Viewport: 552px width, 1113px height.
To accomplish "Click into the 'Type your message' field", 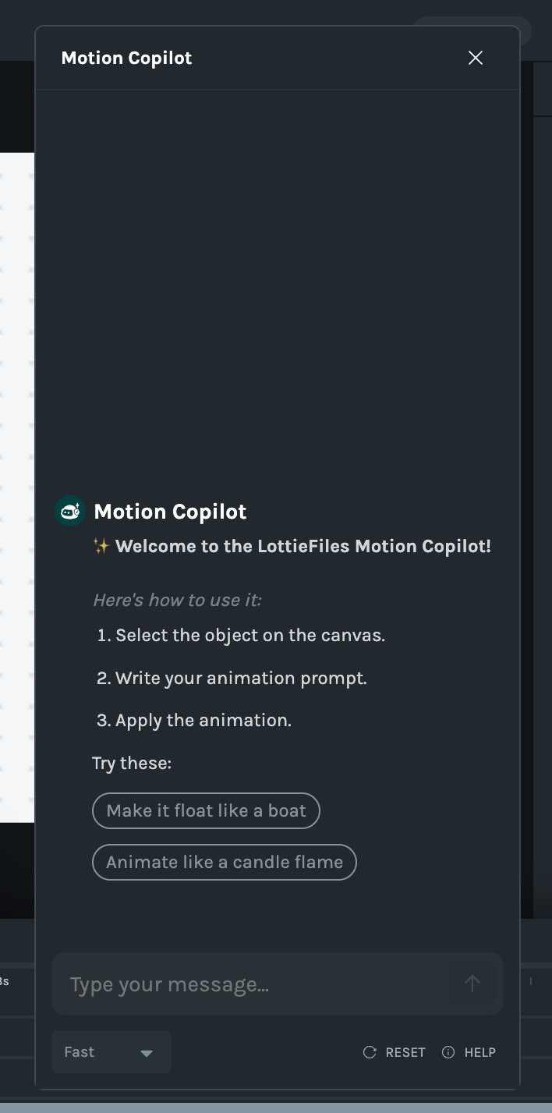I will point(234,984).
